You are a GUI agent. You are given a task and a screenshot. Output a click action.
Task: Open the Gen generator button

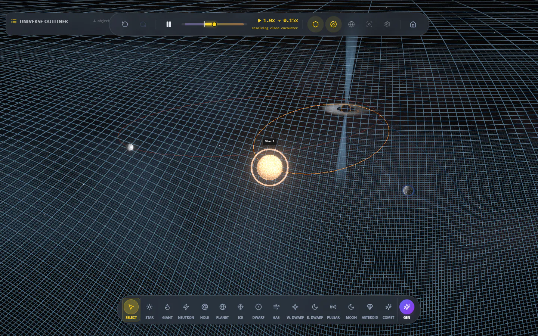(407, 310)
